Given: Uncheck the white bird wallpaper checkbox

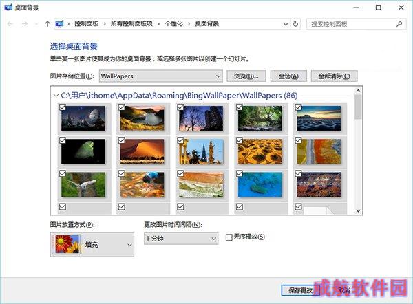Looking at the screenshot, I should tap(63, 173).
